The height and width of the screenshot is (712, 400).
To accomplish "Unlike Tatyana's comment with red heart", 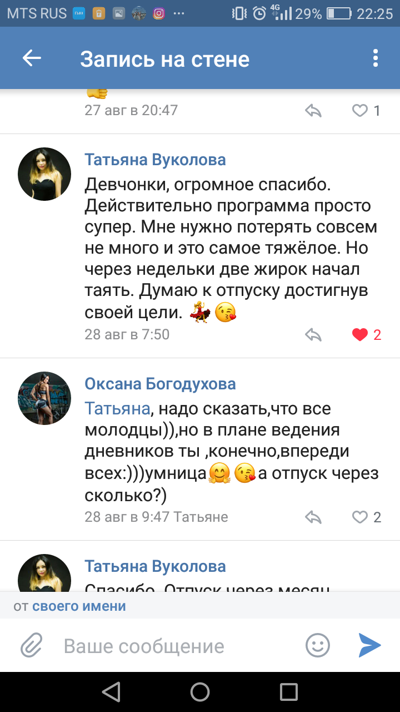I will [361, 335].
